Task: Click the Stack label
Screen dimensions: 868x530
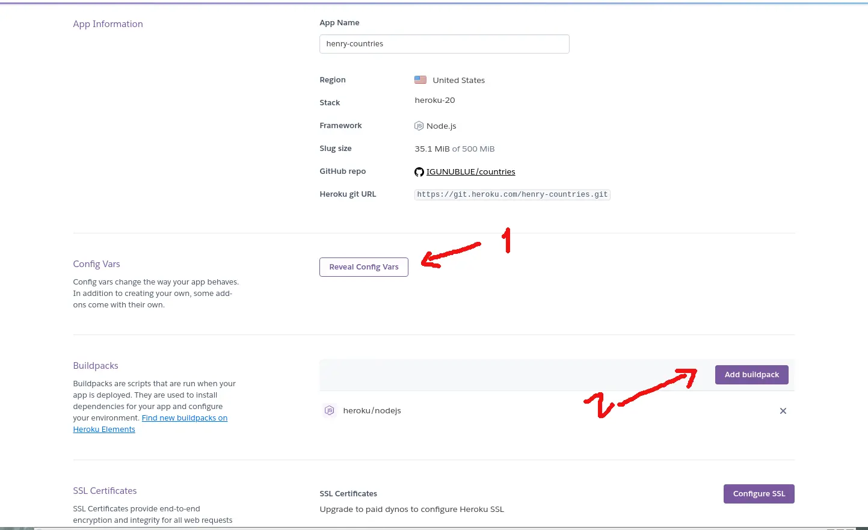Action: point(330,103)
